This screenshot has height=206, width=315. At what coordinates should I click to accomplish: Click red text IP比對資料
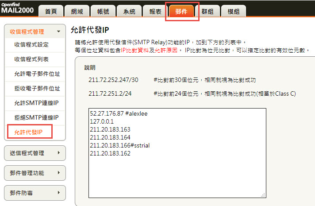tap(134, 51)
